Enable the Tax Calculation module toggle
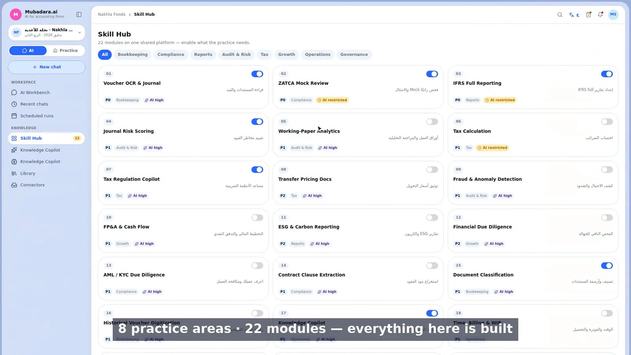This screenshot has height=355, width=631. [x=607, y=122]
